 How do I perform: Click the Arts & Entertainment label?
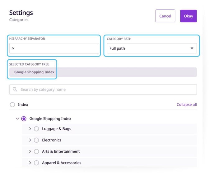pos(61,151)
